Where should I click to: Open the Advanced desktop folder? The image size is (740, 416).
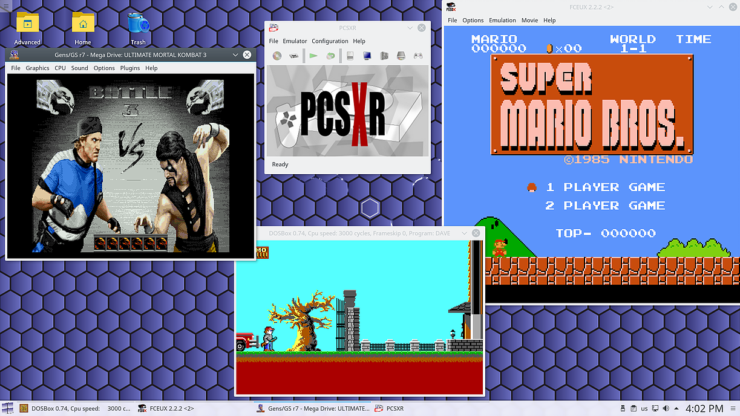tap(27, 28)
